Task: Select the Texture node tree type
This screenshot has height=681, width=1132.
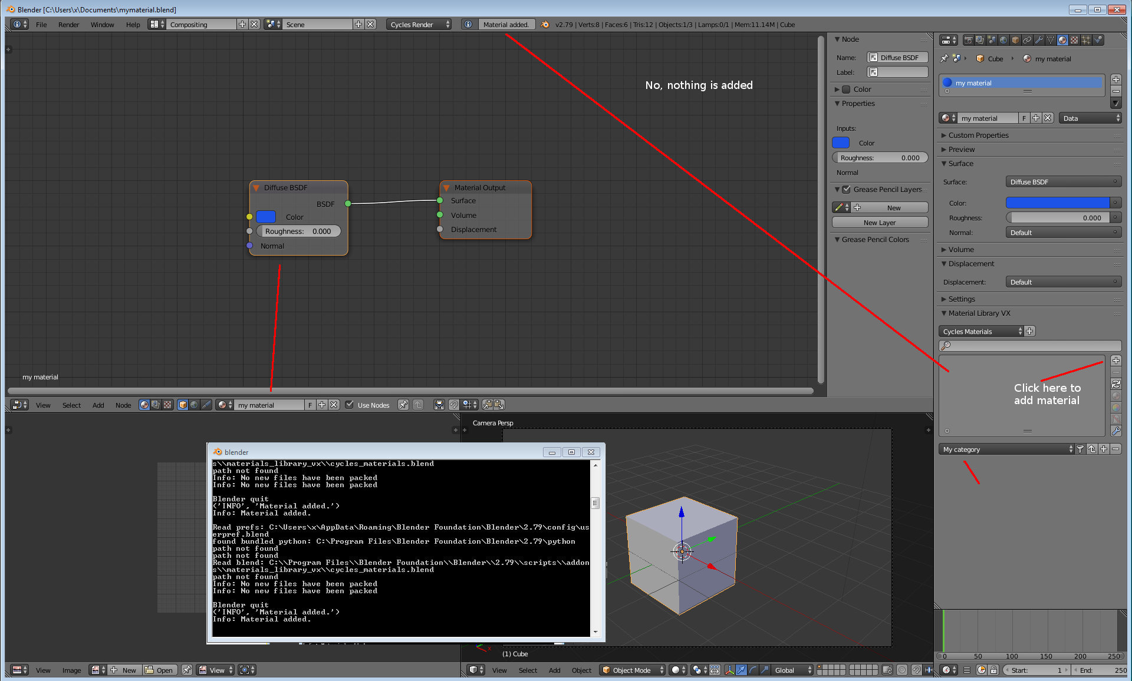Action: [x=167, y=405]
